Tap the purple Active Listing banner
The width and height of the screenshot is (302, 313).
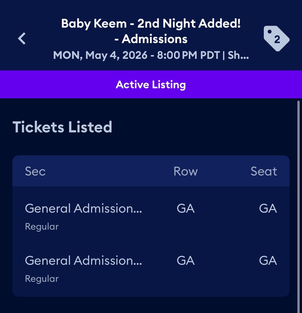click(x=151, y=84)
